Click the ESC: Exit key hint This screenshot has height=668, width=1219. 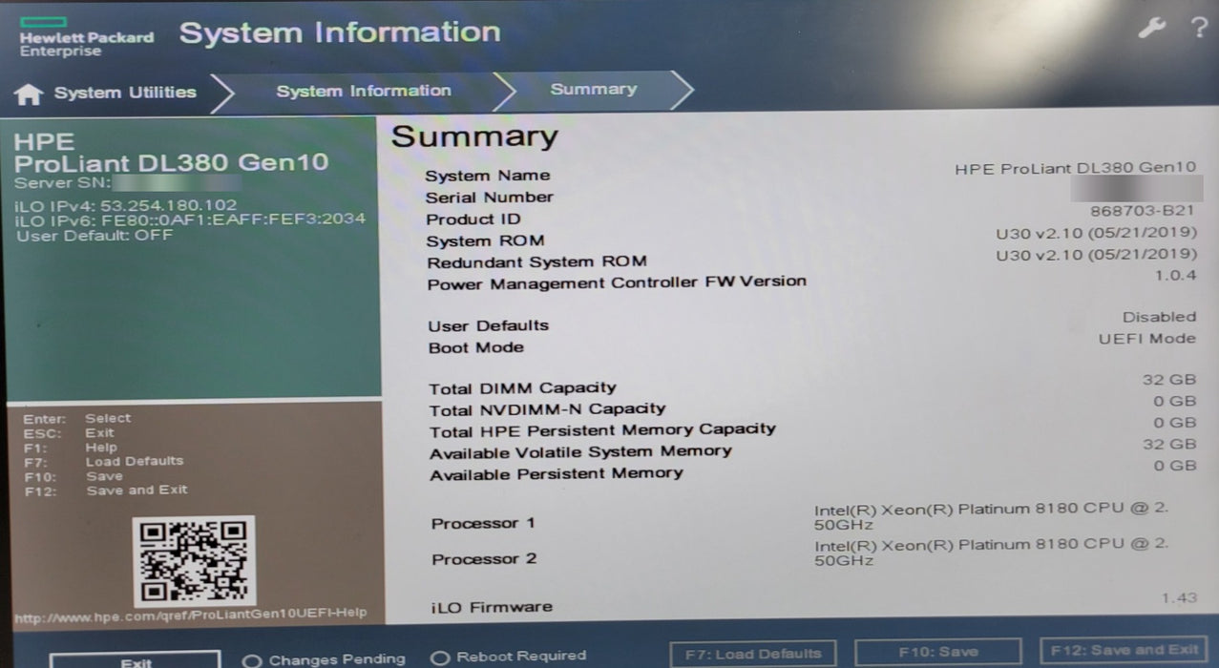[x=69, y=433]
